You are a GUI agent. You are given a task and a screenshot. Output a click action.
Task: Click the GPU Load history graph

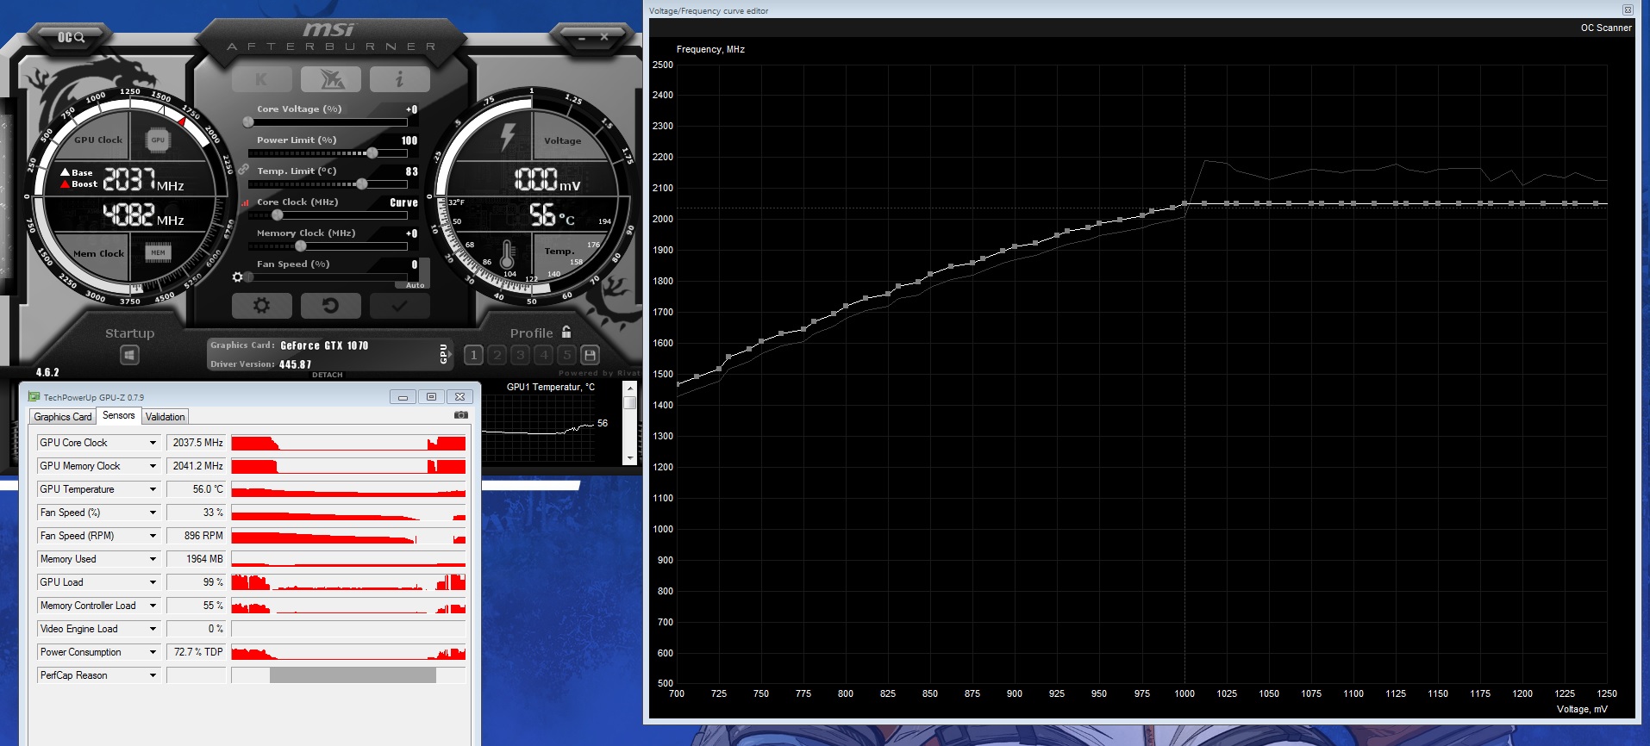(x=348, y=582)
